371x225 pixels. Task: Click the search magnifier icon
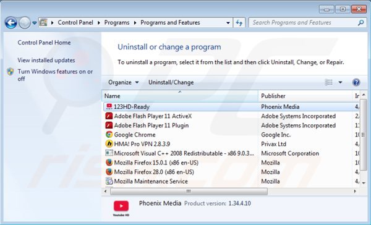(361, 23)
